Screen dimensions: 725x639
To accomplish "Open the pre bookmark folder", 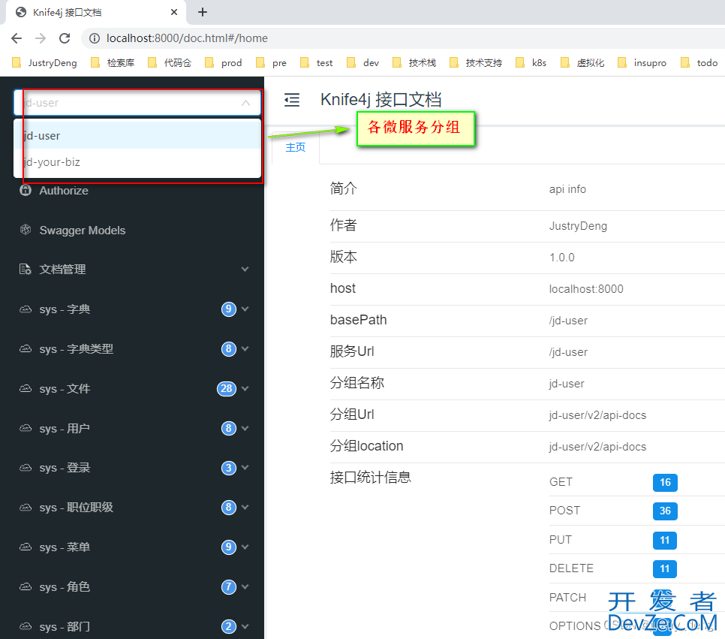I will [272, 63].
